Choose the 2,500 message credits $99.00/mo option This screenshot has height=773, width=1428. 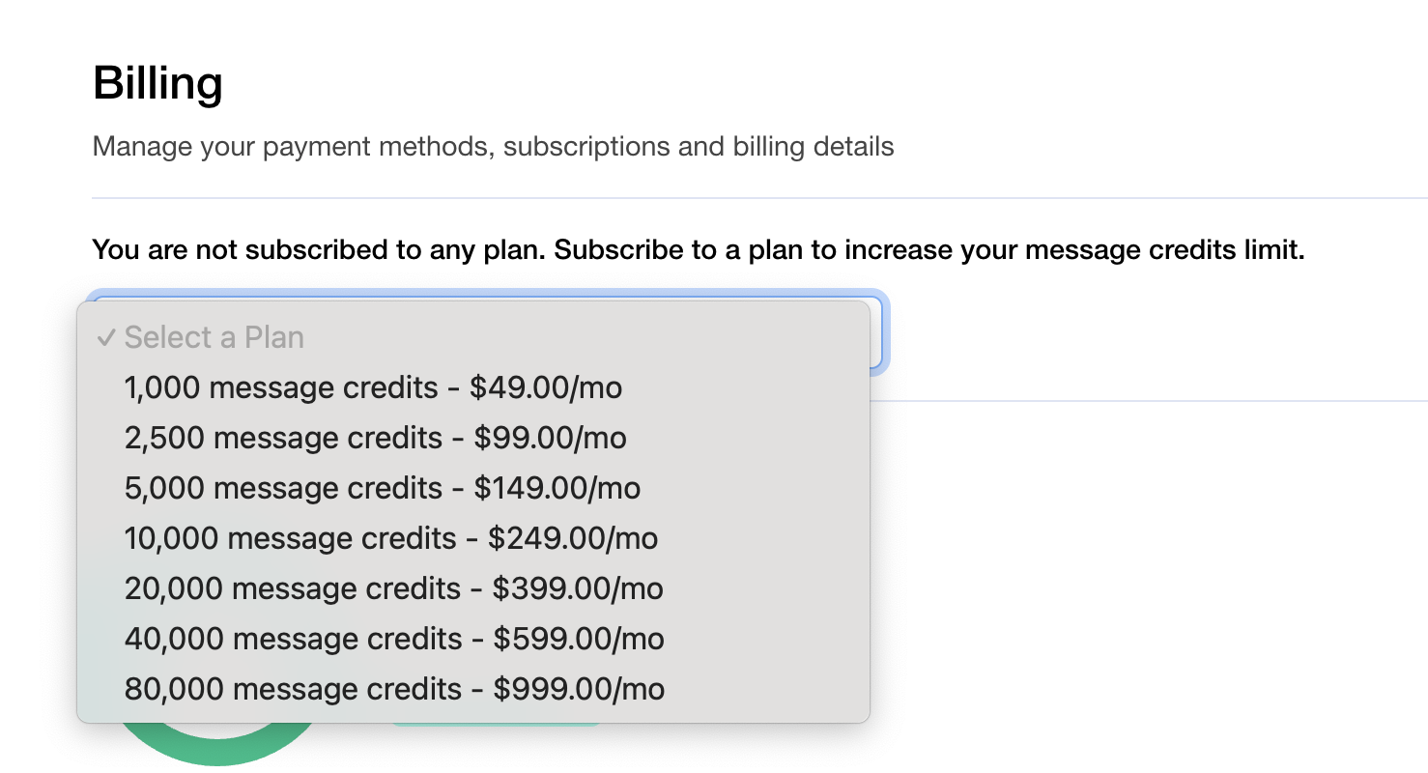pyautogui.click(x=375, y=438)
